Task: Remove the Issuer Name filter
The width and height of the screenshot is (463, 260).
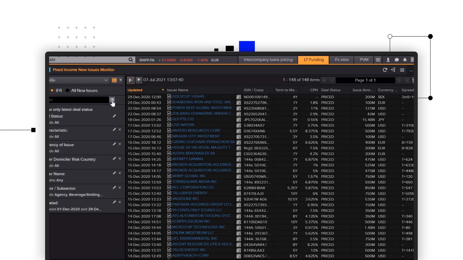Action: pyautogui.click(x=120, y=173)
